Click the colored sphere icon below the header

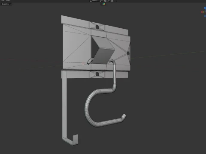pos(104,4)
